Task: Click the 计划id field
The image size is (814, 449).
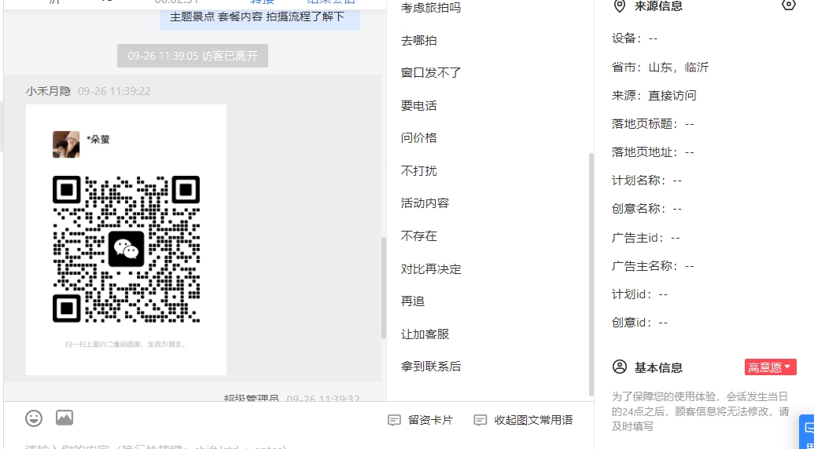Action: coord(640,294)
